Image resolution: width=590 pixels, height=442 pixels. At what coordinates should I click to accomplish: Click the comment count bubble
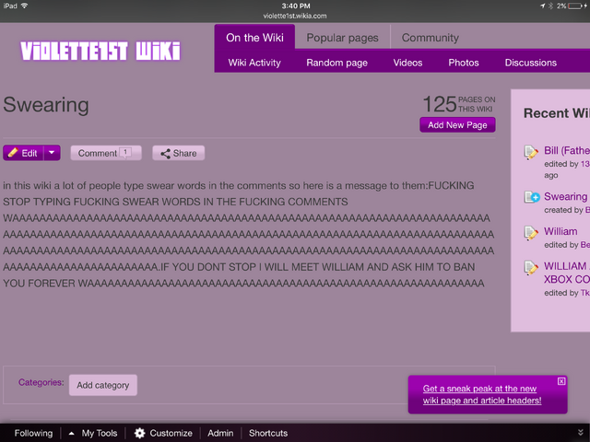pyautogui.click(x=125, y=152)
